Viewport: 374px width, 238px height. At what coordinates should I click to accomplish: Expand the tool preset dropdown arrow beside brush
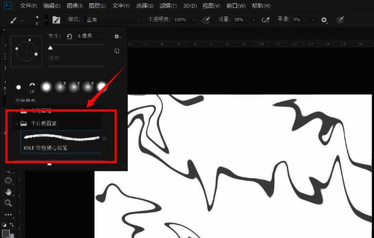[22, 20]
